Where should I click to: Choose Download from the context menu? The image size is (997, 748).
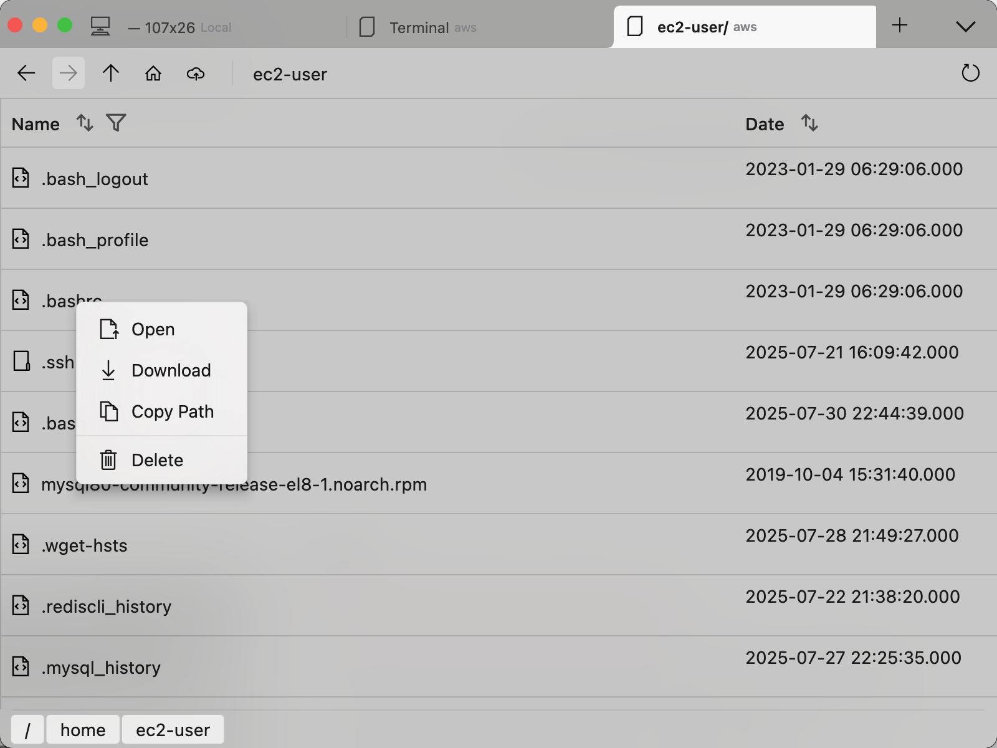click(x=161, y=370)
